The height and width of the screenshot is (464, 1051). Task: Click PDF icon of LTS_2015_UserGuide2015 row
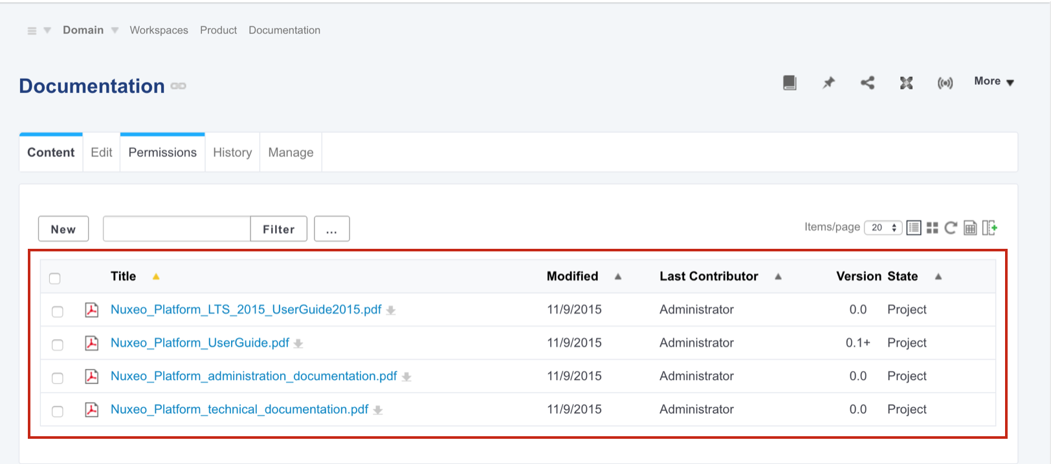(92, 310)
